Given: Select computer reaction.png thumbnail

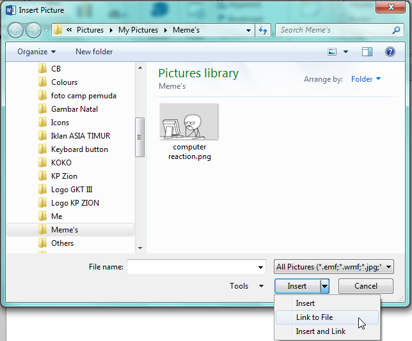Looking at the screenshot, I should pyautogui.click(x=189, y=121).
